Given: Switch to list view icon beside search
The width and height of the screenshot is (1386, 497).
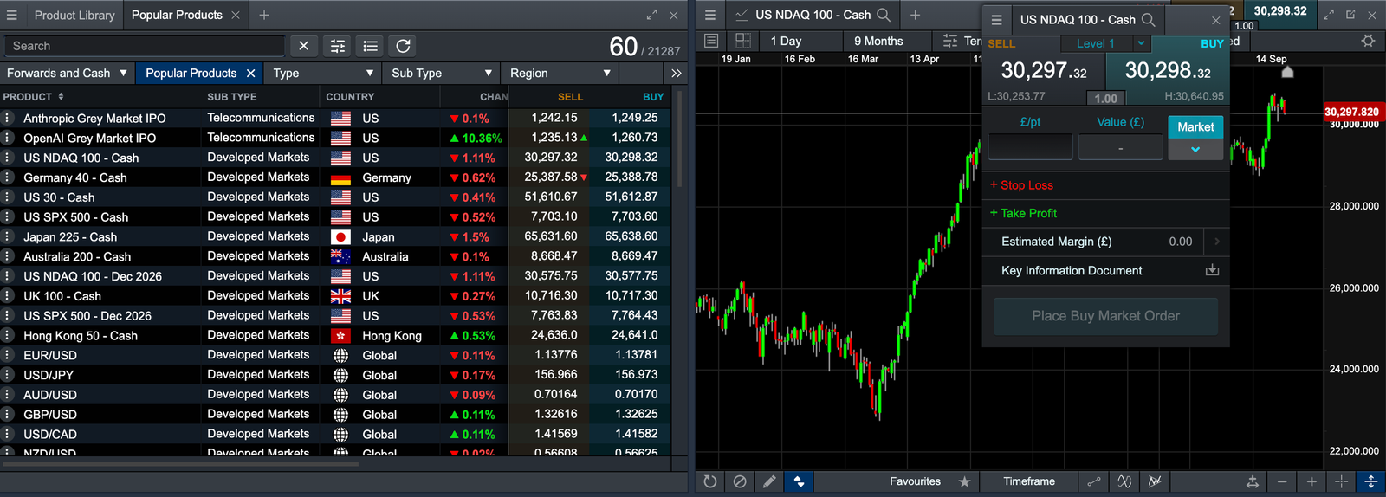Looking at the screenshot, I should [x=371, y=46].
